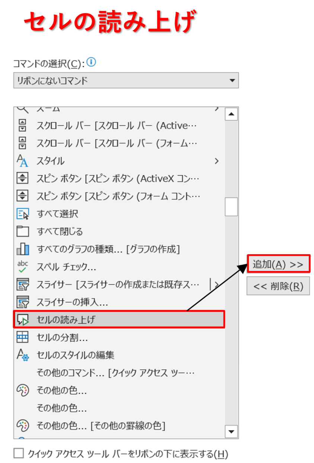Select スクロール バー (Active… list entry
The width and height of the screenshot is (314, 463).
[117, 126]
